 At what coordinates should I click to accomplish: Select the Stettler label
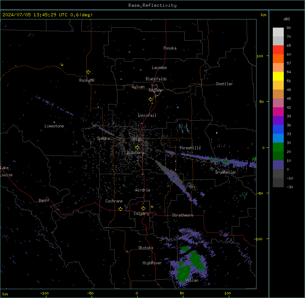pos(224,84)
